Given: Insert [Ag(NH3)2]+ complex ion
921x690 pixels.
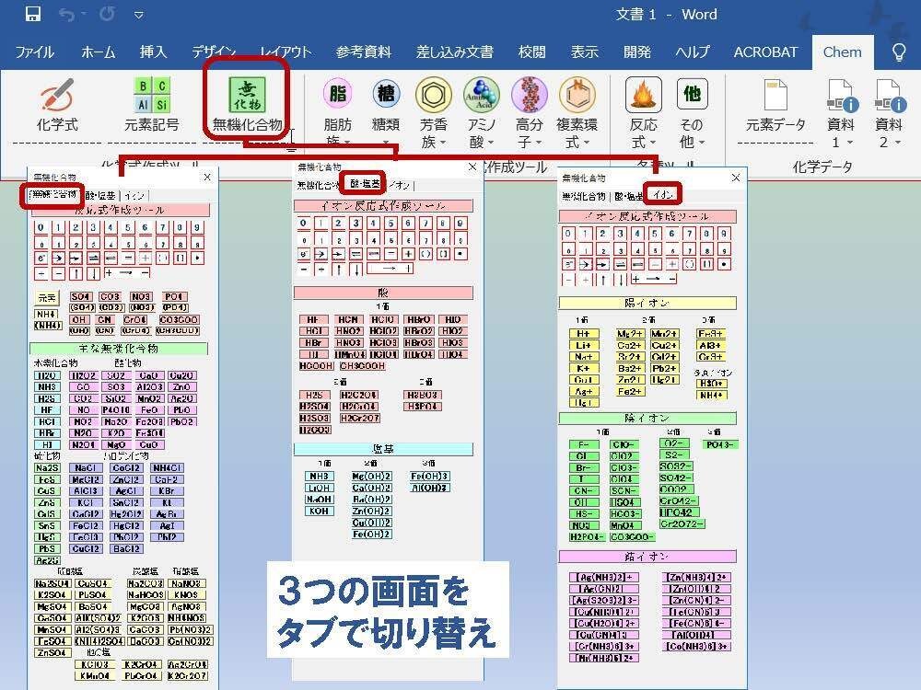Looking at the screenshot, I should [604, 577].
